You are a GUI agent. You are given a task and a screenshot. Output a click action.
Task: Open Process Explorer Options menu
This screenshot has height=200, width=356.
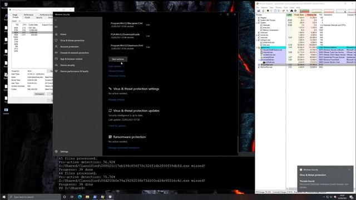pos(264,7)
